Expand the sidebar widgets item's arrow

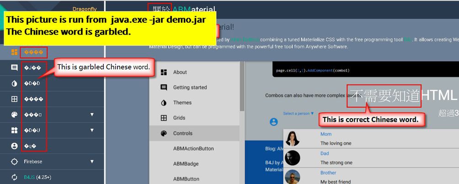coord(92,130)
